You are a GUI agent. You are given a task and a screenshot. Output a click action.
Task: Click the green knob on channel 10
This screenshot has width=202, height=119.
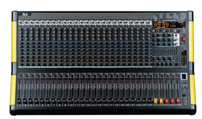click(71, 64)
